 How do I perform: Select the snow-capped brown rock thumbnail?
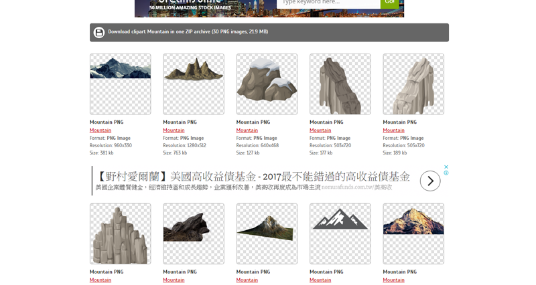pyautogui.click(x=267, y=84)
